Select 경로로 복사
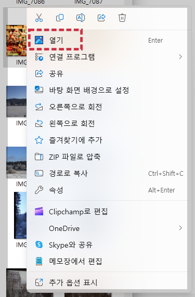The image size is (195, 297). coord(108,173)
